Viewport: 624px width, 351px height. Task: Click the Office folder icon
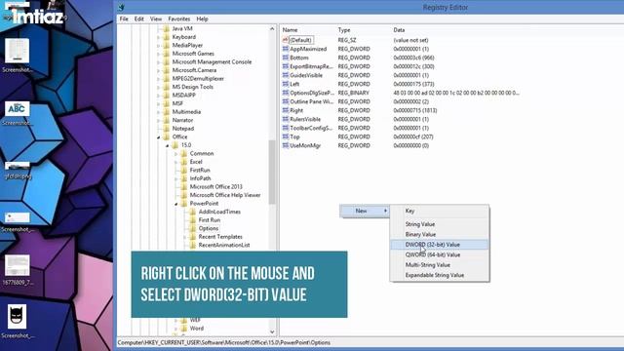[167, 136]
